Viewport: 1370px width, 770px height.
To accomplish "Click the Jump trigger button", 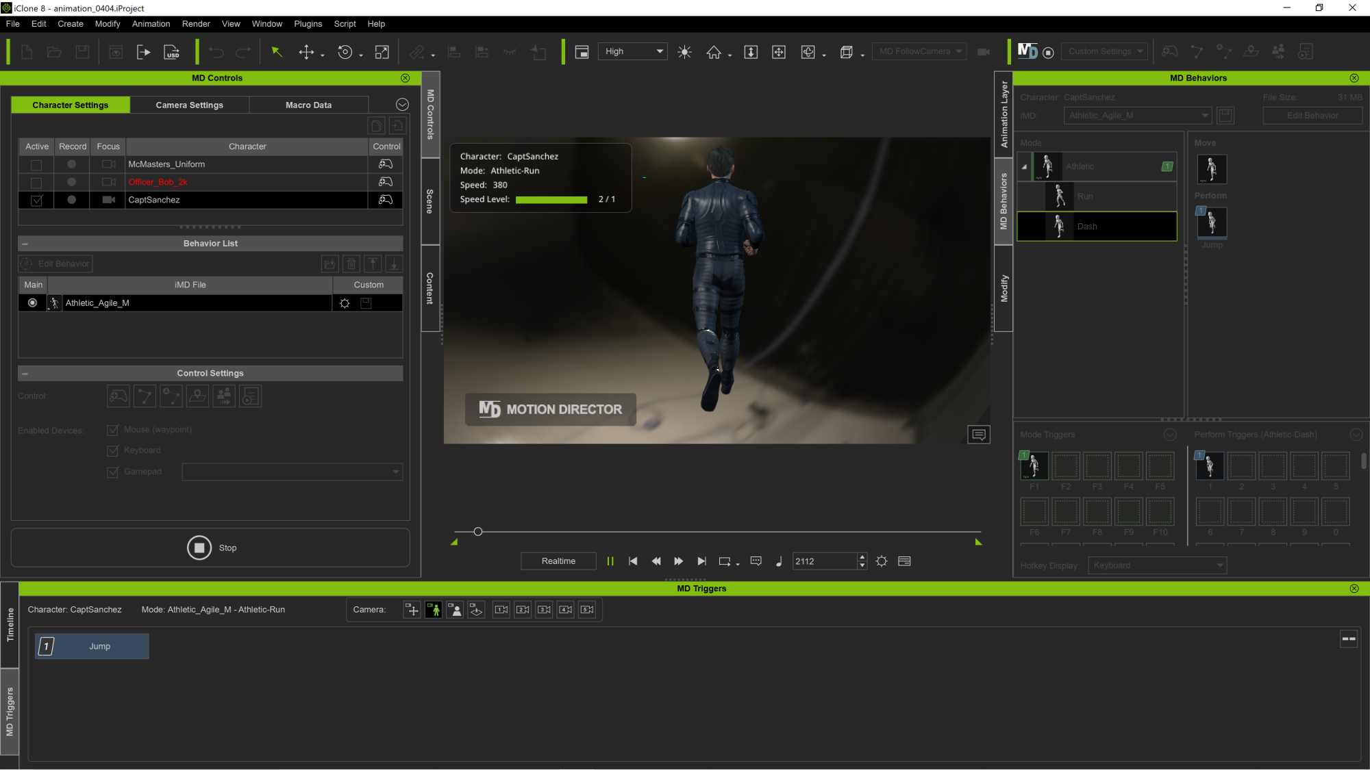I will [92, 647].
